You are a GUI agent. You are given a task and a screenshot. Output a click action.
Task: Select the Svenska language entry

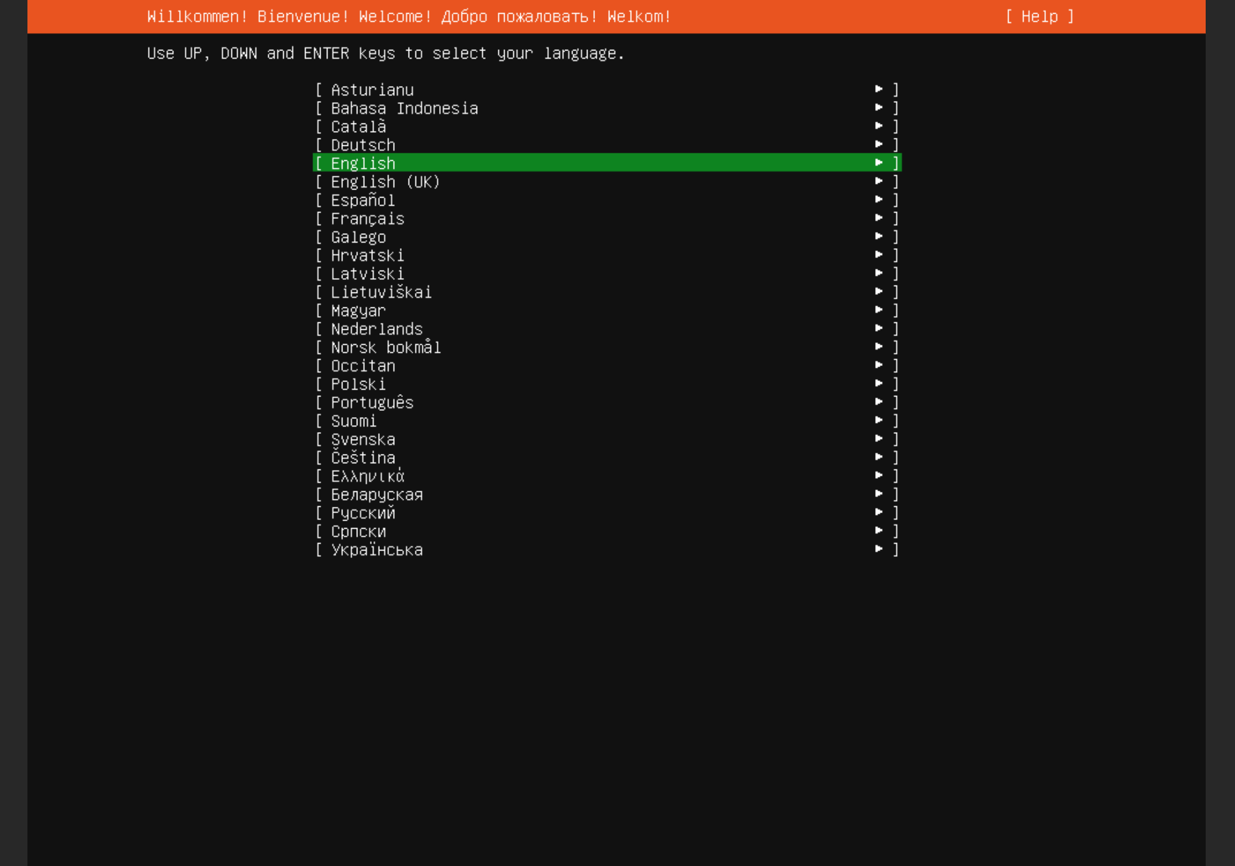click(x=362, y=439)
